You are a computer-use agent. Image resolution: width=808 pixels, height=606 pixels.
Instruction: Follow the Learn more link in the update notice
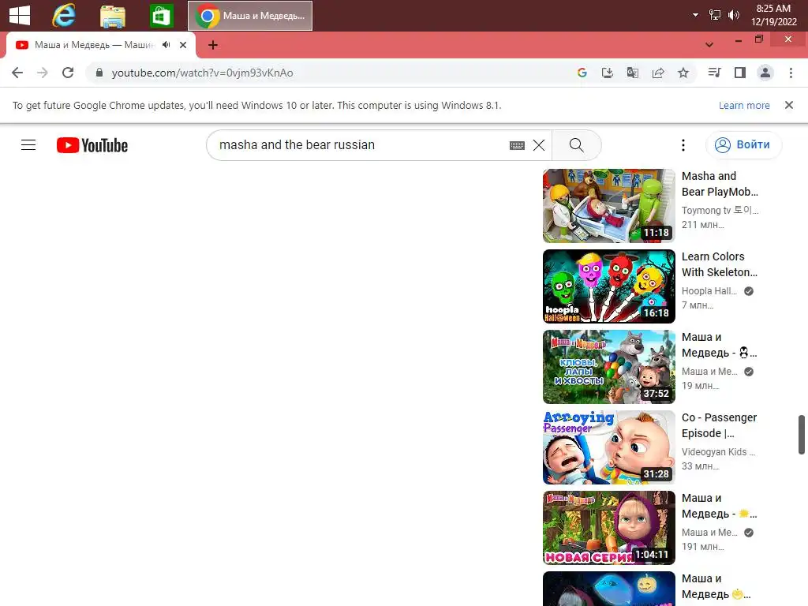744,105
